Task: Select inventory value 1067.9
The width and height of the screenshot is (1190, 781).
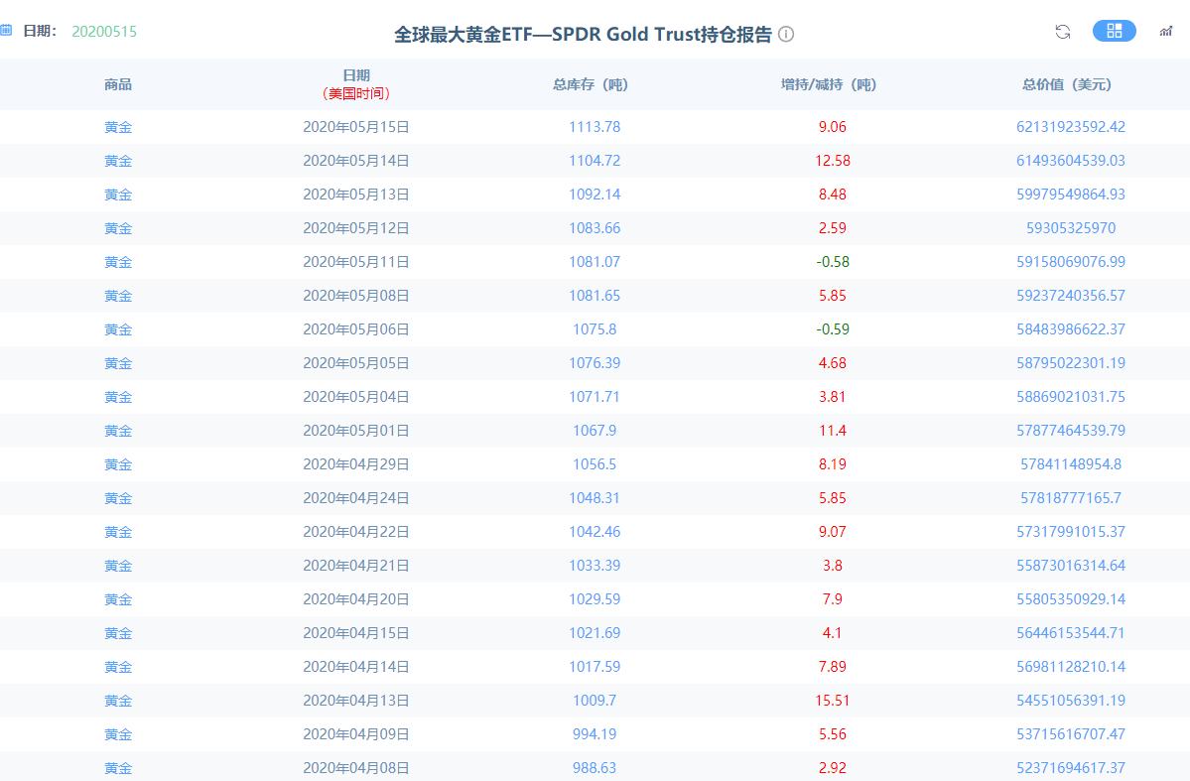Action: point(595,431)
